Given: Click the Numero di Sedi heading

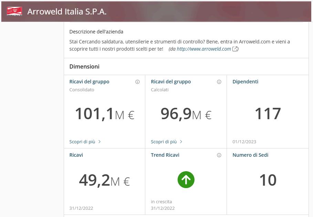Looking at the screenshot, I should [250, 155].
